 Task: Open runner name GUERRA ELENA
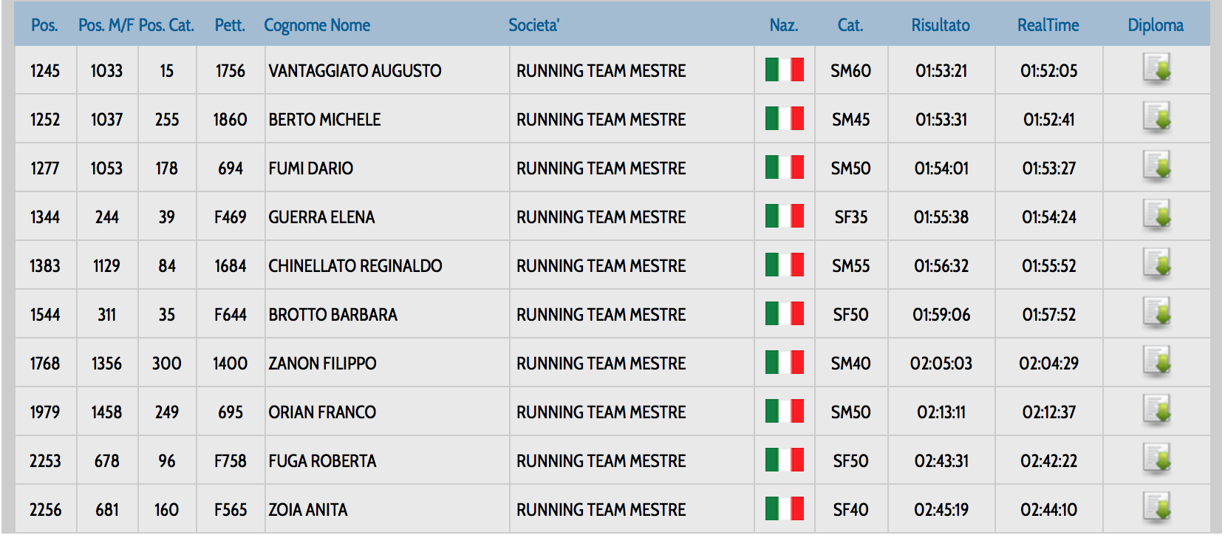(321, 217)
